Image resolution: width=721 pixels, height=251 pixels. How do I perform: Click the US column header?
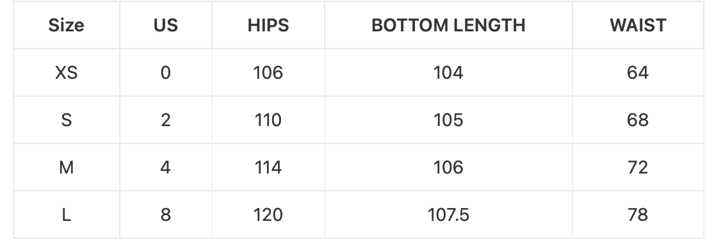[166, 25]
